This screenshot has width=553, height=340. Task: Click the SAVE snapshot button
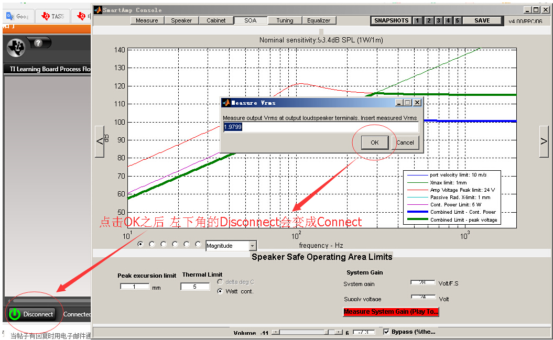click(x=482, y=21)
